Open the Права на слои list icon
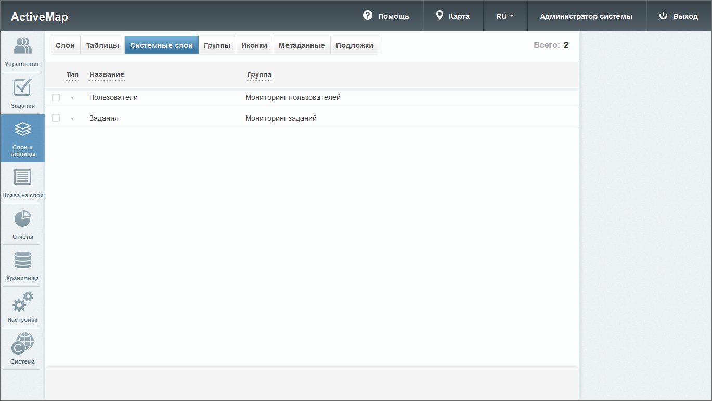 [22, 178]
